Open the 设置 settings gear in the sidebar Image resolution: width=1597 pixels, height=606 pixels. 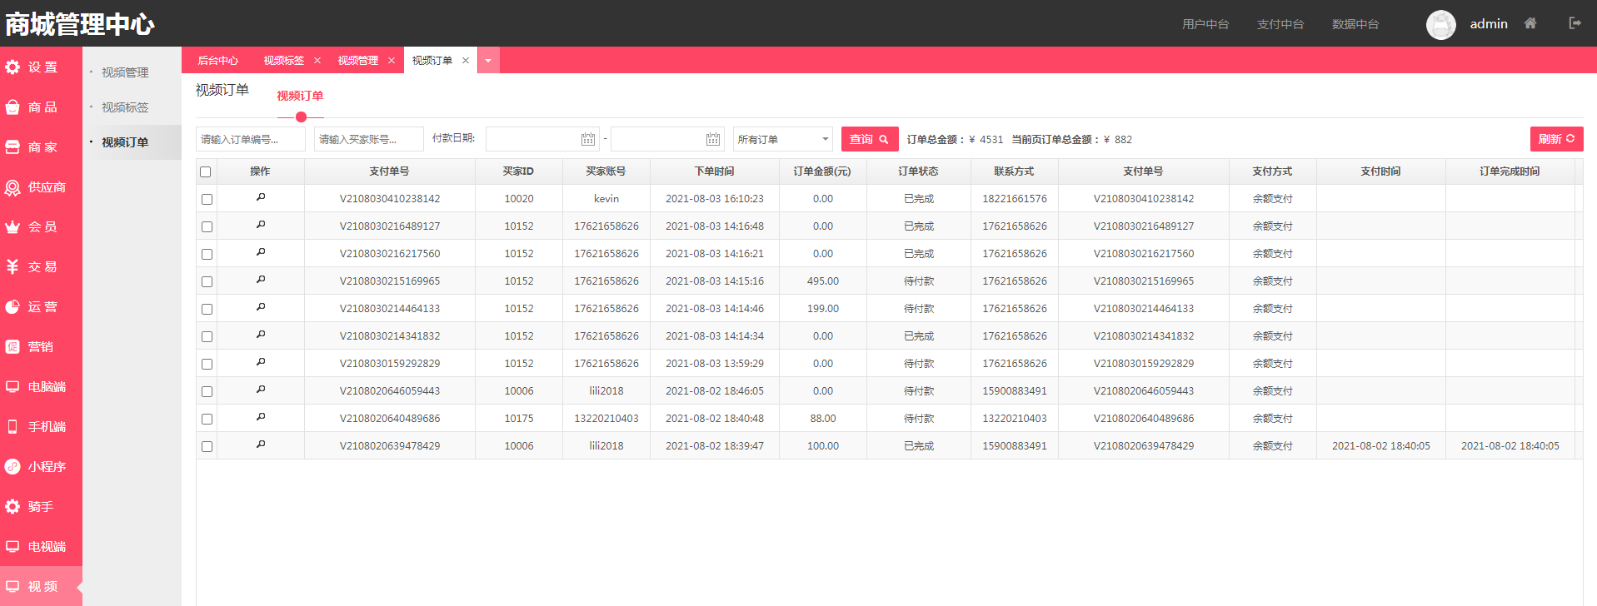coord(12,67)
